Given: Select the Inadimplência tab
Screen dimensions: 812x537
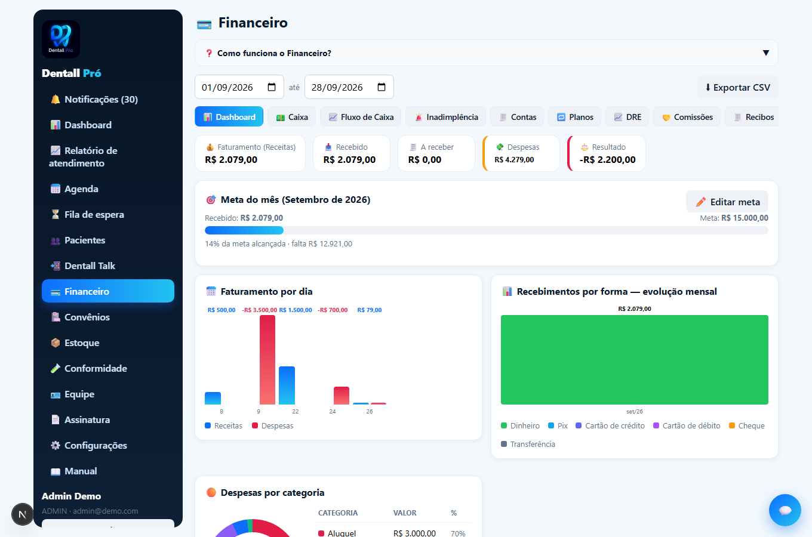Looking at the screenshot, I should pos(446,117).
